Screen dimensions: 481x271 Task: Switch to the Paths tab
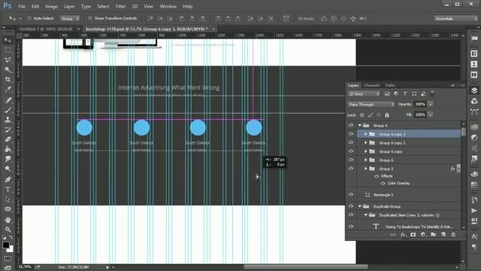click(x=390, y=85)
